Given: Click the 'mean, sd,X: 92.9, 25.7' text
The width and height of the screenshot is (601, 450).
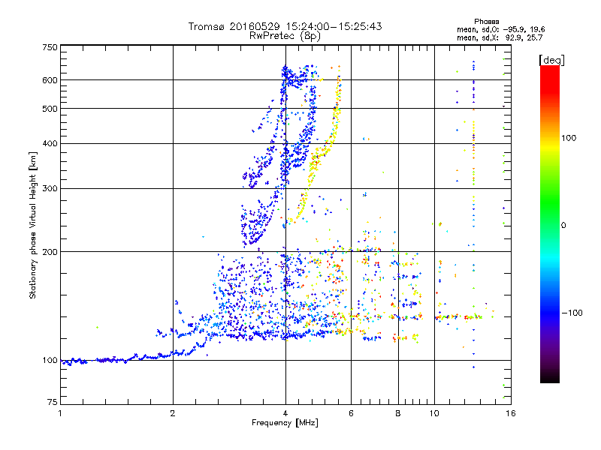Looking at the screenshot, I should pyautogui.click(x=500, y=37).
